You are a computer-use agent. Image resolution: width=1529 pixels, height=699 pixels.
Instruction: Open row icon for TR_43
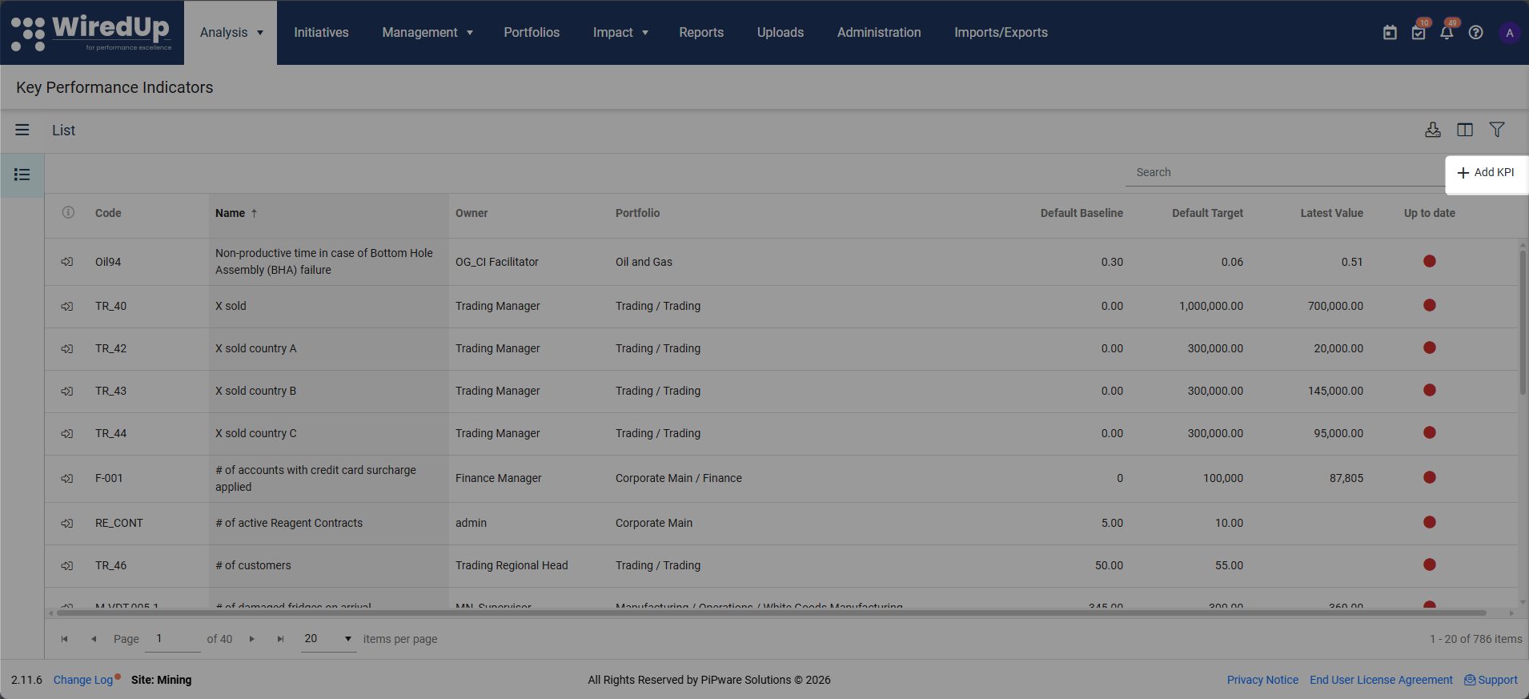[x=67, y=391]
